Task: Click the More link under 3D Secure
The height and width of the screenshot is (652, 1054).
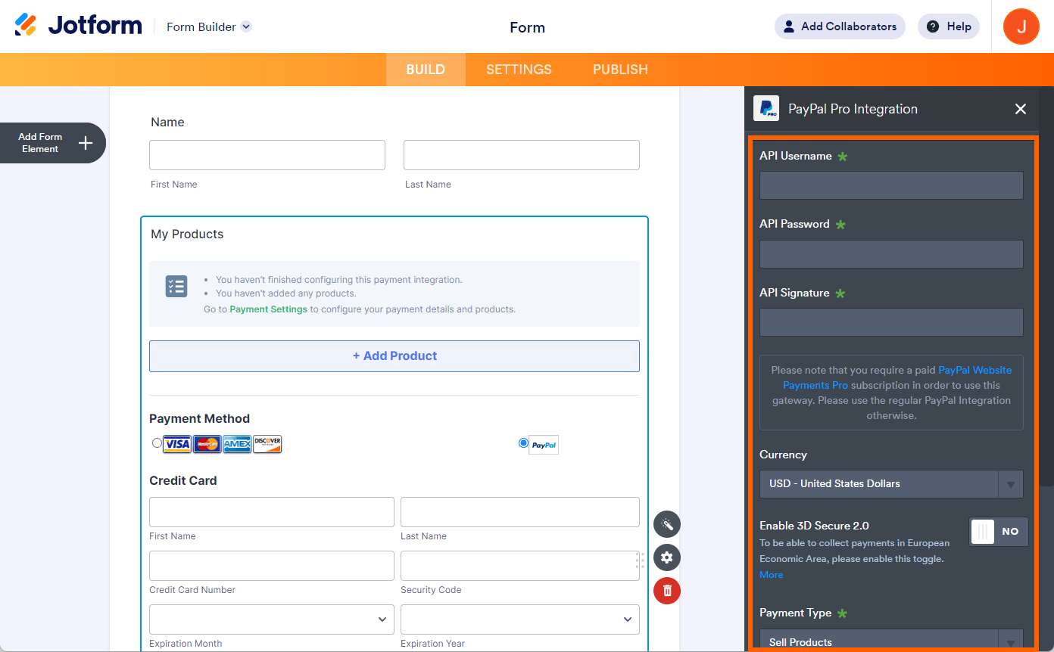Action: [772, 575]
